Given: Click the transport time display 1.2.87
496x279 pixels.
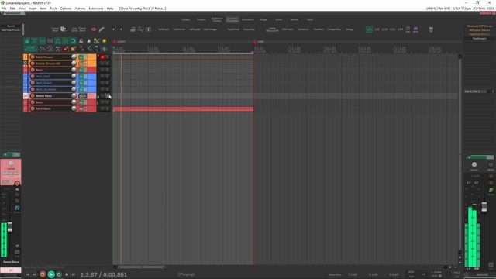Looking at the screenshot, I should point(103,274).
